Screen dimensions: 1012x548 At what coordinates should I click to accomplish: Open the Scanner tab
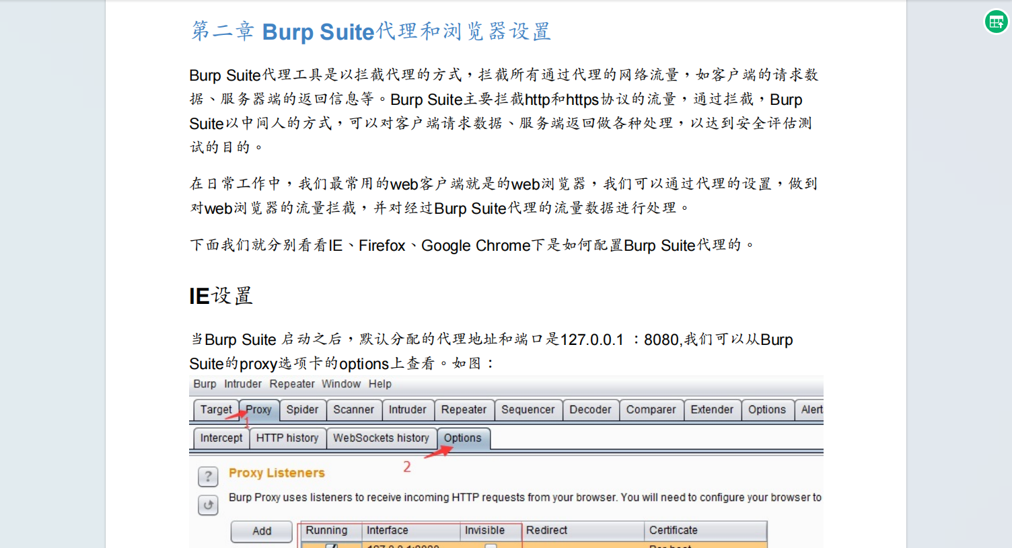pos(354,409)
